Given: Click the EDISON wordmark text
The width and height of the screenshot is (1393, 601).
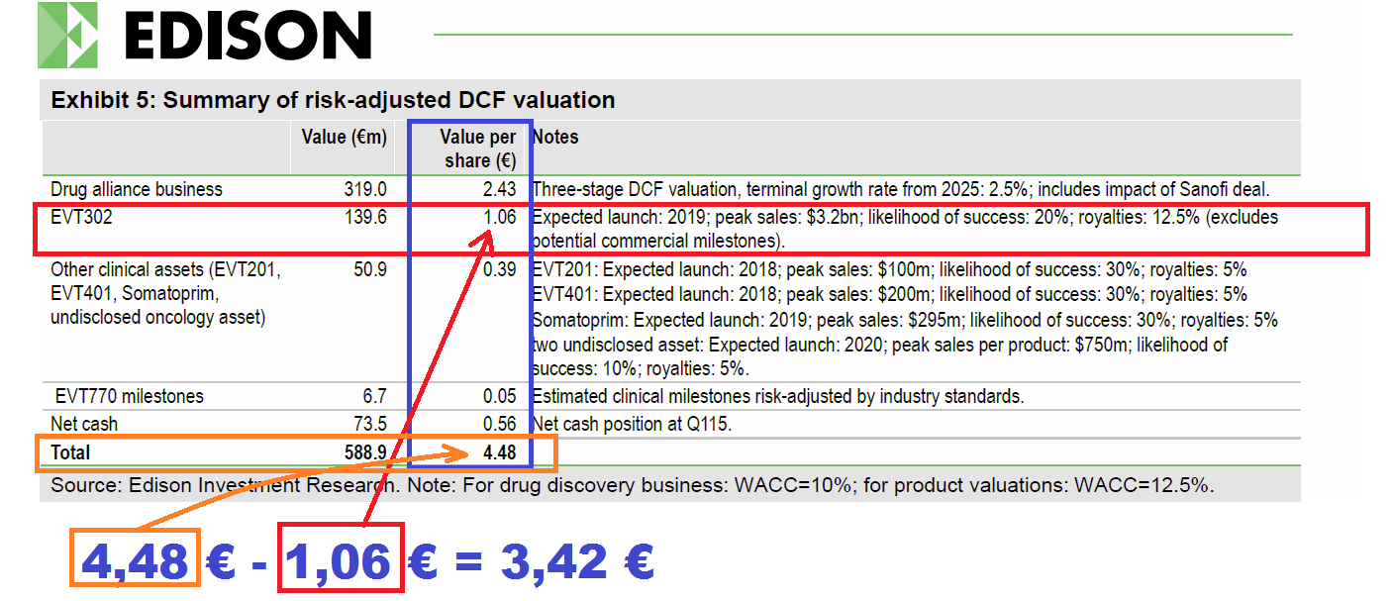Looking at the screenshot, I should coord(249,36).
